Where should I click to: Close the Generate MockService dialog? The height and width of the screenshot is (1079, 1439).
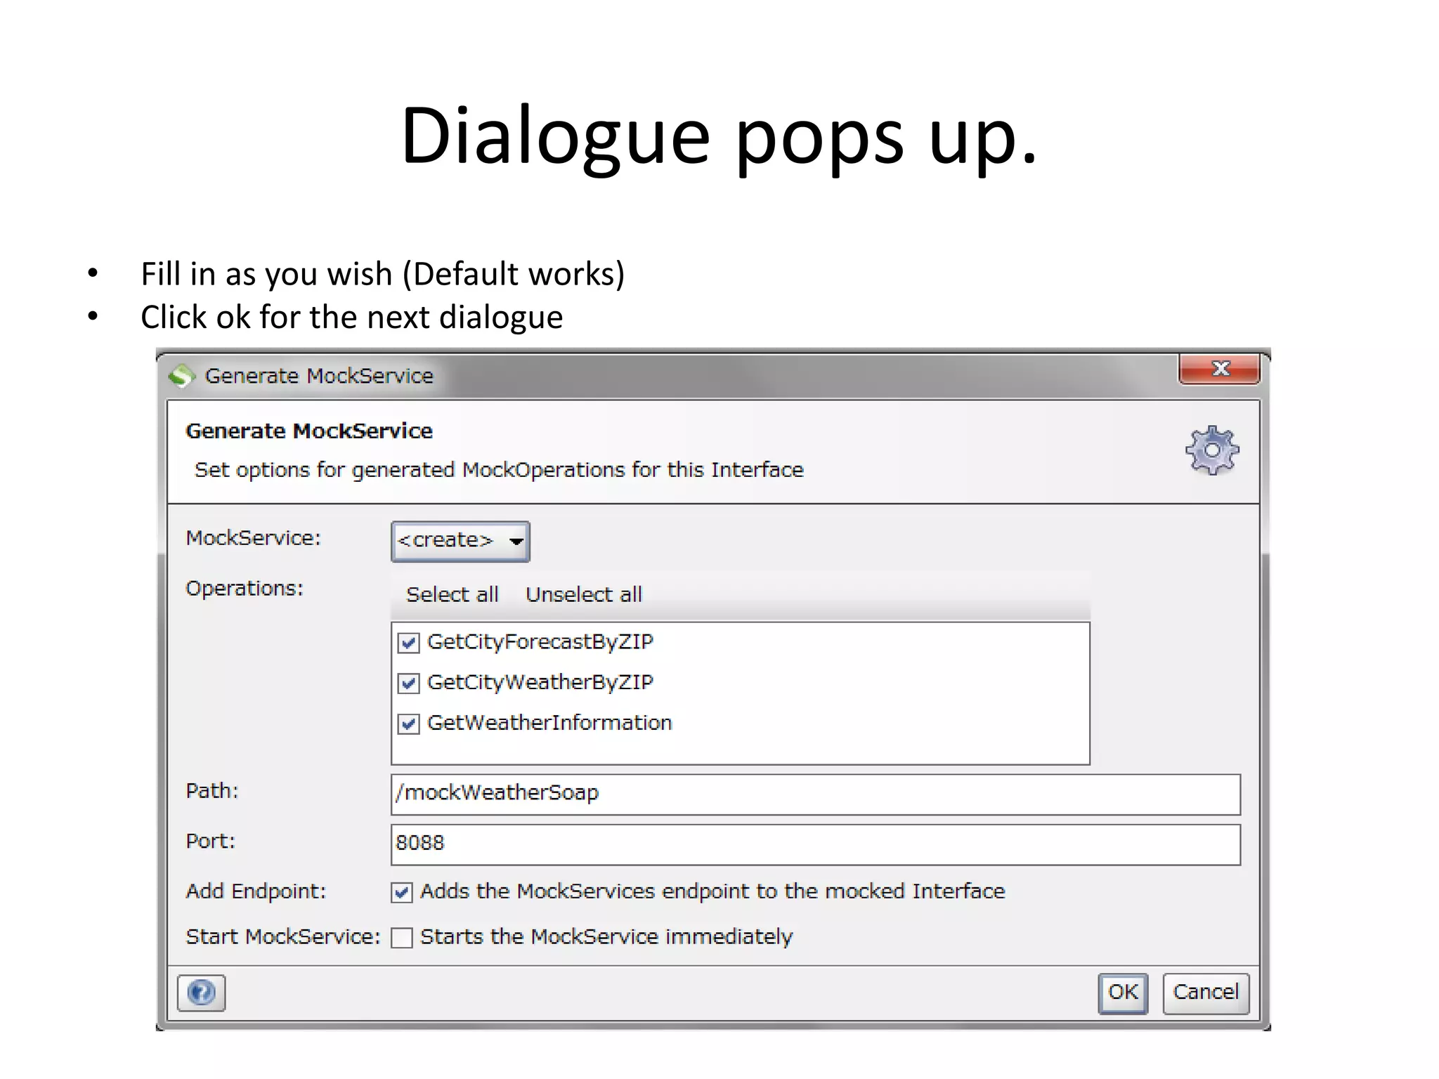pyautogui.click(x=1219, y=369)
